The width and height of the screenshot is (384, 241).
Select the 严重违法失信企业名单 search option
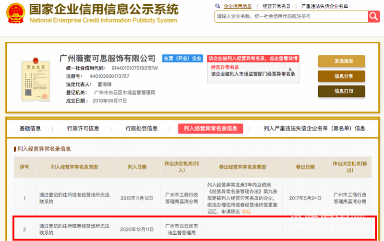[x=324, y=6]
